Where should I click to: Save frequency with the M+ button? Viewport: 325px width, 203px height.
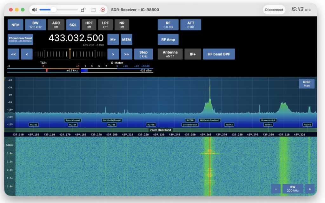click(113, 40)
